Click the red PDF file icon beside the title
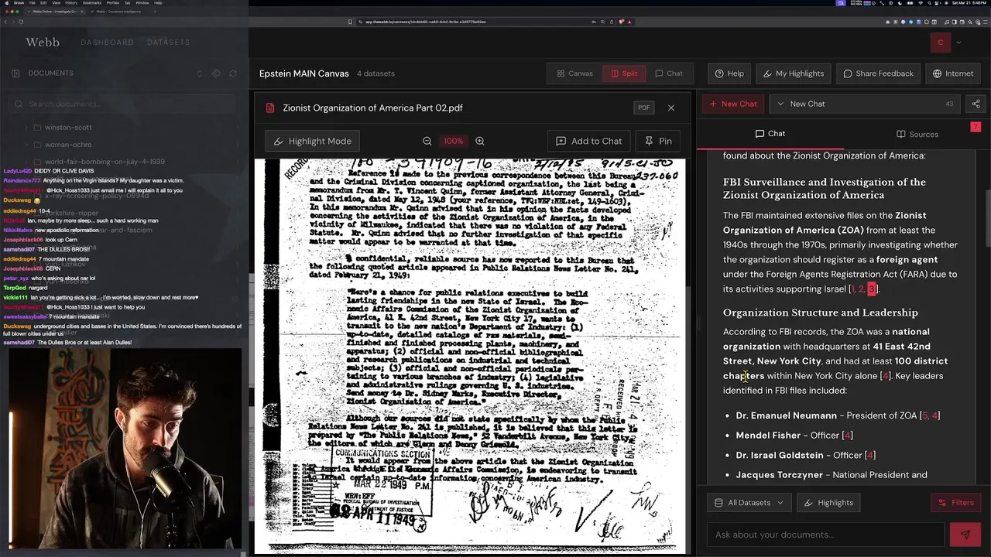 click(270, 108)
